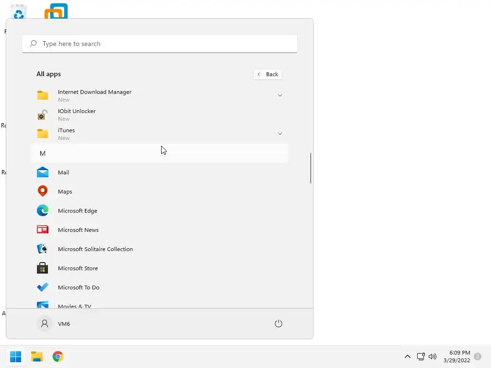Click the power button icon

click(279, 323)
